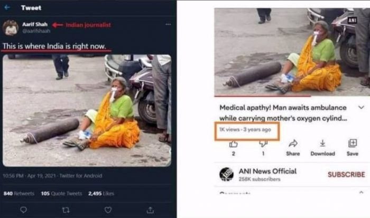Collapse the comments section chevron
This screenshot has width=370, height=218.
361,192
